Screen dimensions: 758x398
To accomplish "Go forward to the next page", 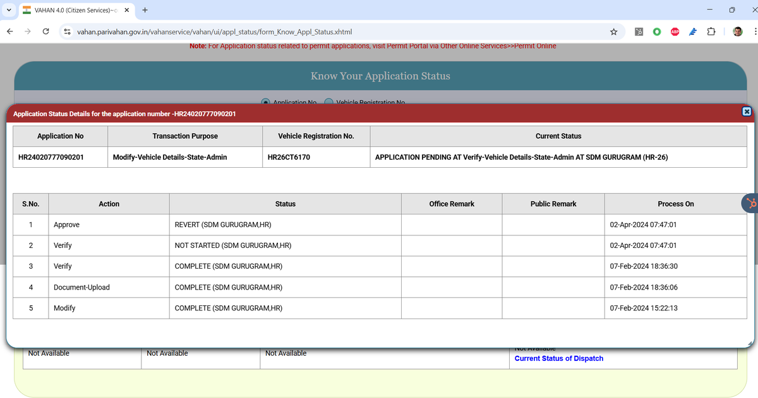I will (x=27, y=32).
